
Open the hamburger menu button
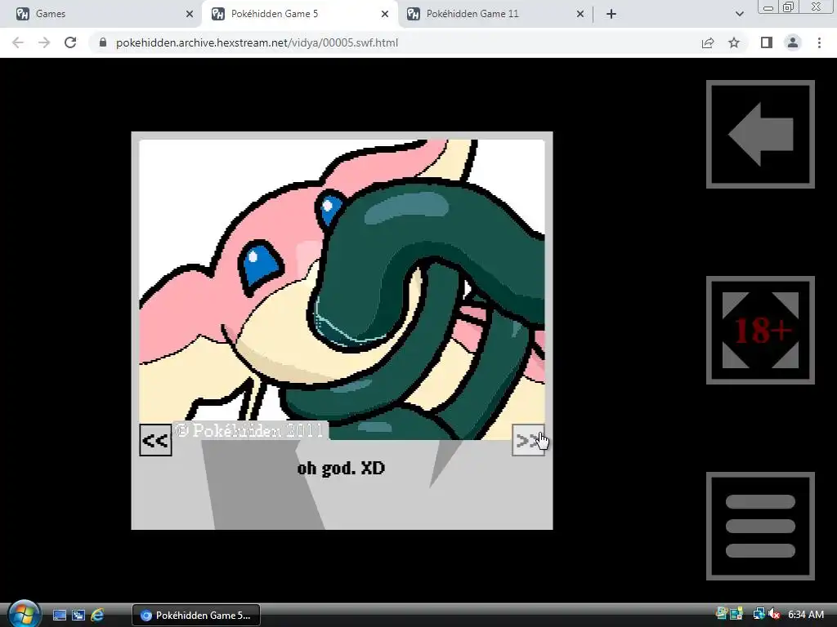pos(761,527)
